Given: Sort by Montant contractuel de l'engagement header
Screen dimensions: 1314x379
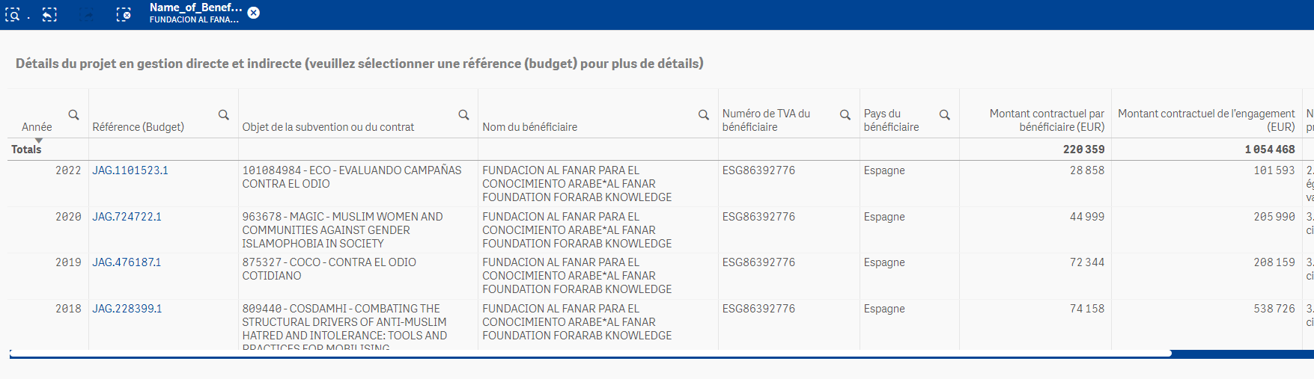Looking at the screenshot, I should 1206,120.
